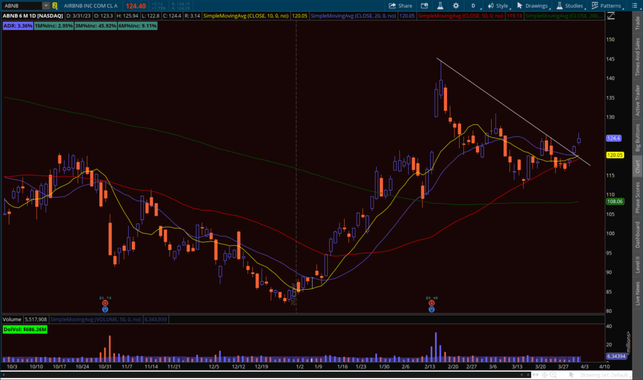Screen dimensions: 643x380
Task: Click the red earnings icon near 2/13
Action: point(431,303)
